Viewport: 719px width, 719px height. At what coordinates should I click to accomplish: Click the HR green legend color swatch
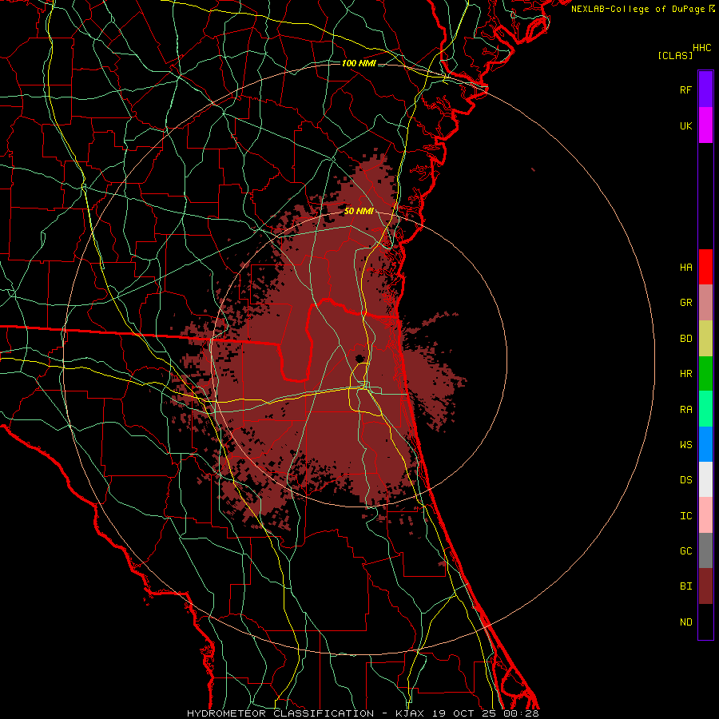705,373
